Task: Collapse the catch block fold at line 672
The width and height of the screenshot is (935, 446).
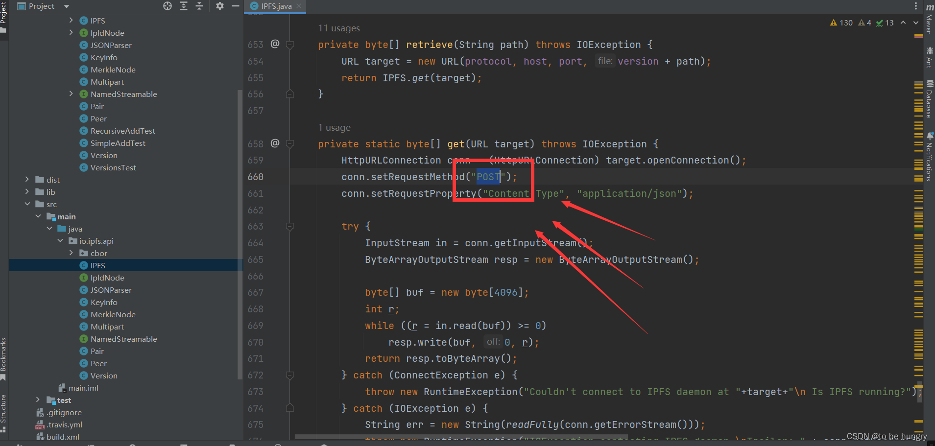Action: pyautogui.click(x=290, y=376)
